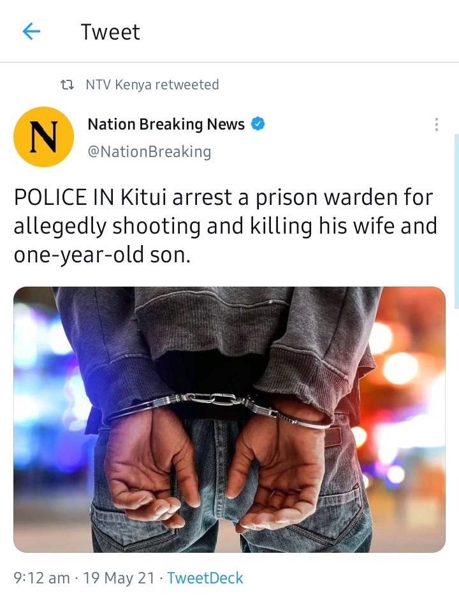Tap the blue verified badge icon

pyautogui.click(x=258, y=124)
